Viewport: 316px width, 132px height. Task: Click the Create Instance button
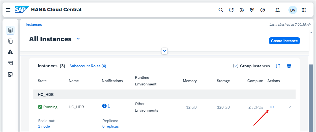click(x=284, y=41)
